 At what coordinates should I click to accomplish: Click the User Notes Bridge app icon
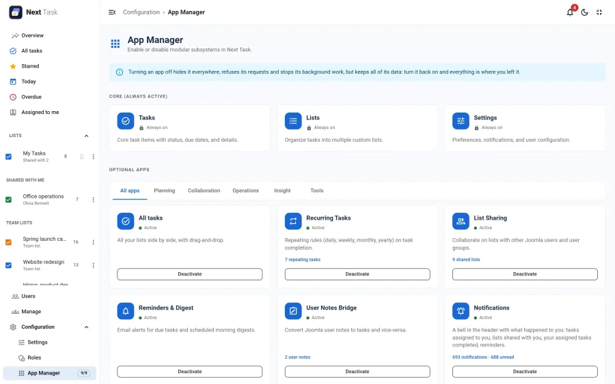pos(293,311)
